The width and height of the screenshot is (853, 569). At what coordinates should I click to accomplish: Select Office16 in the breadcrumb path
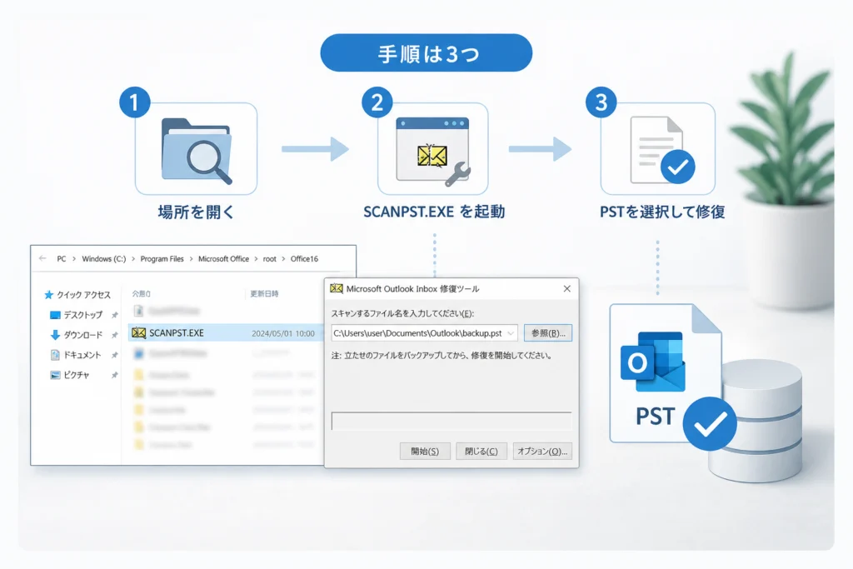coord(304,259)
